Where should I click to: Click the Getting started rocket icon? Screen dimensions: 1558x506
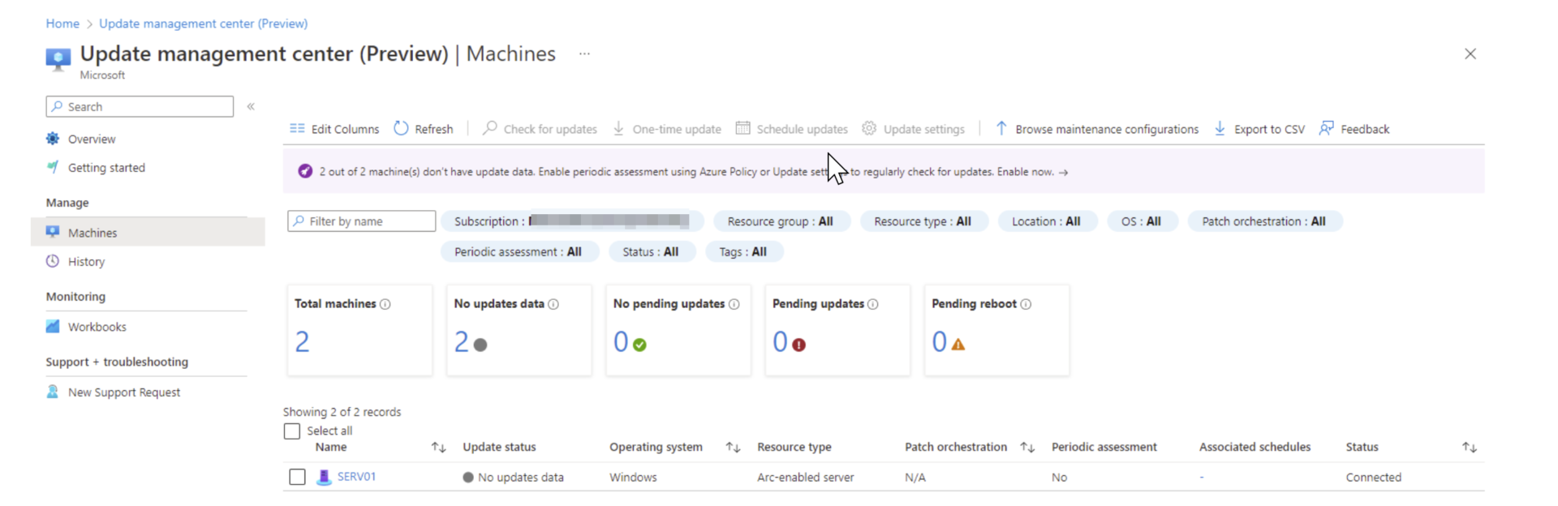click(x=53, y=167)
